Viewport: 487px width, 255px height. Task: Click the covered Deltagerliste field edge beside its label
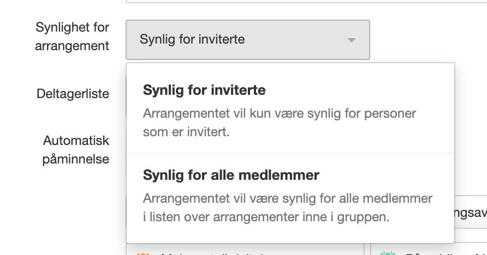[x=126, y=96]
